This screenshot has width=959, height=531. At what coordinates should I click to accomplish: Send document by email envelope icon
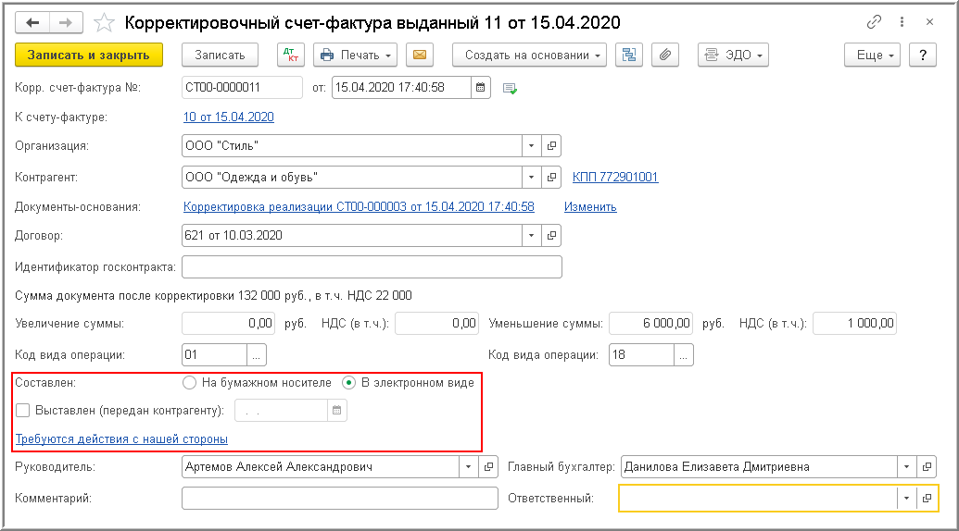pyautogui.click(x=420, y=55)
